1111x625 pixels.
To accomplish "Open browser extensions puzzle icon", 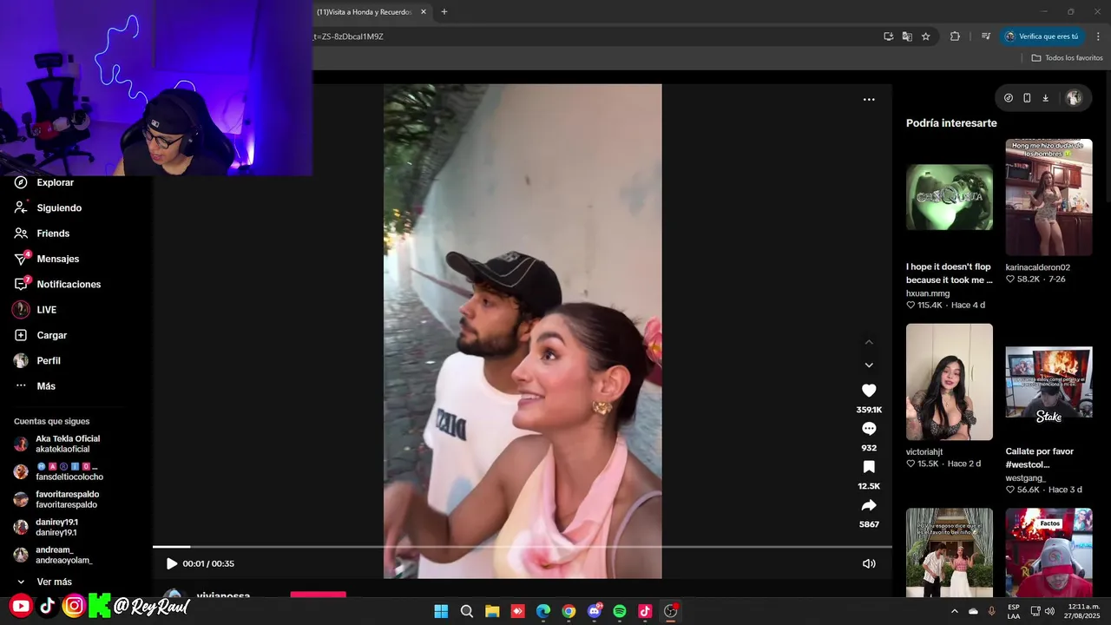I will point(955,36).
